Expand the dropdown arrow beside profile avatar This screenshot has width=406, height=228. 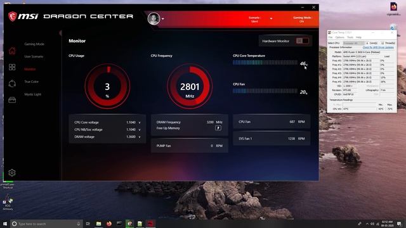(x=162, y=19)
